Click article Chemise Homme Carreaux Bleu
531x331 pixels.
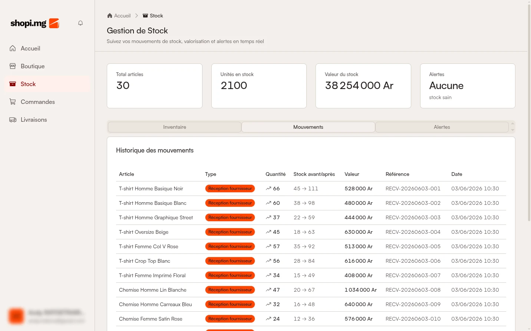click(x=155, y=304)
